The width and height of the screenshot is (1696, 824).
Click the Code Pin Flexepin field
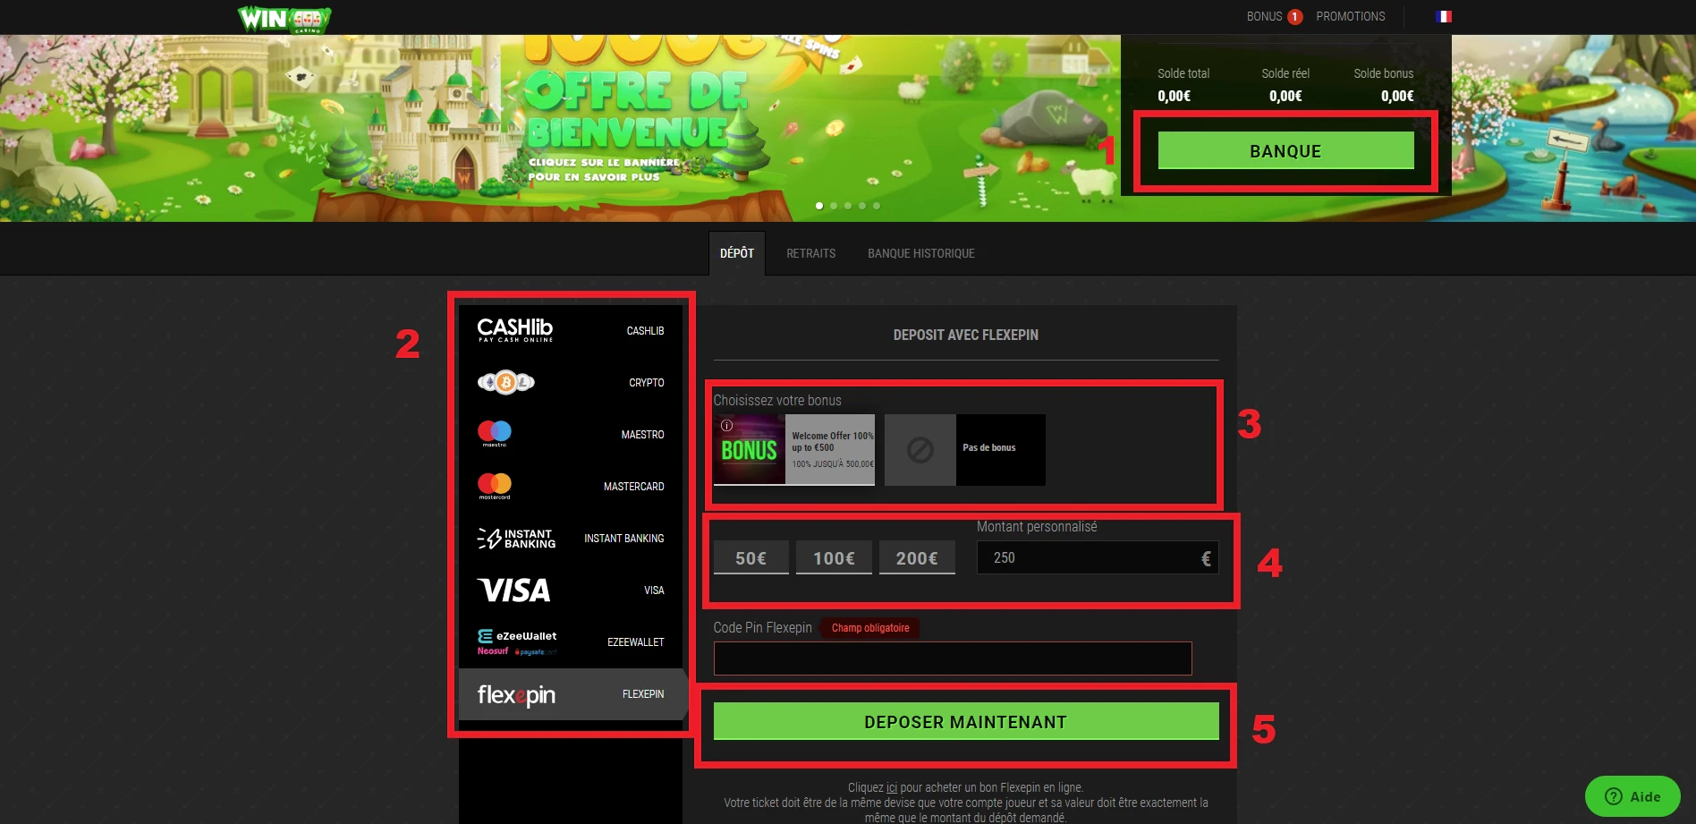click(953, 658)
